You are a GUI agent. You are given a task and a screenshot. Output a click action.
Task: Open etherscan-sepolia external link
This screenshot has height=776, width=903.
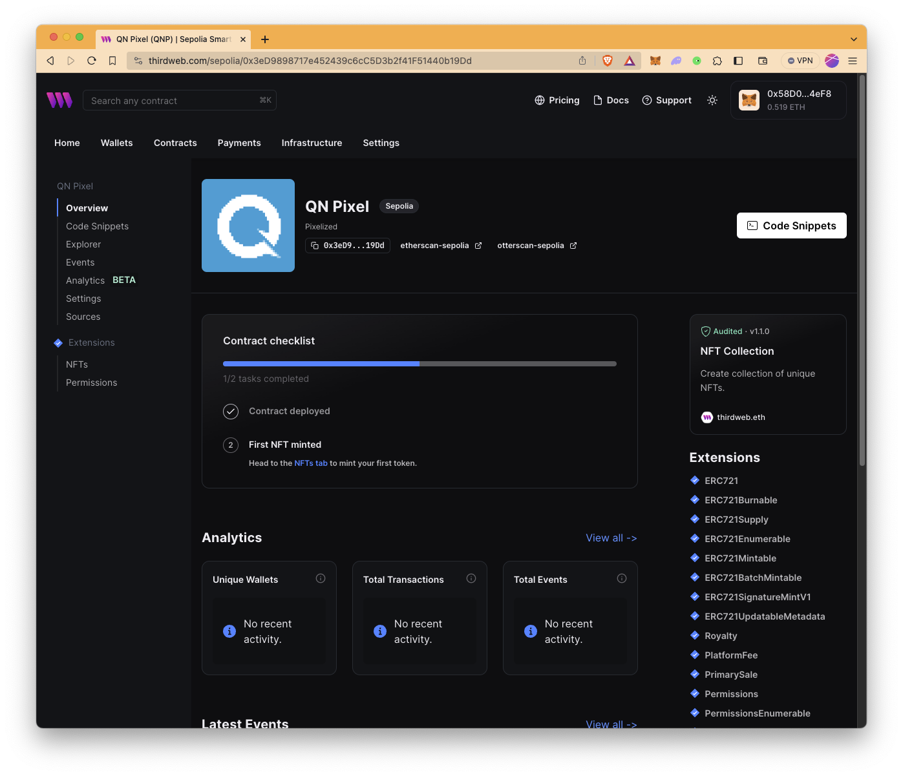tap(441, 246)
